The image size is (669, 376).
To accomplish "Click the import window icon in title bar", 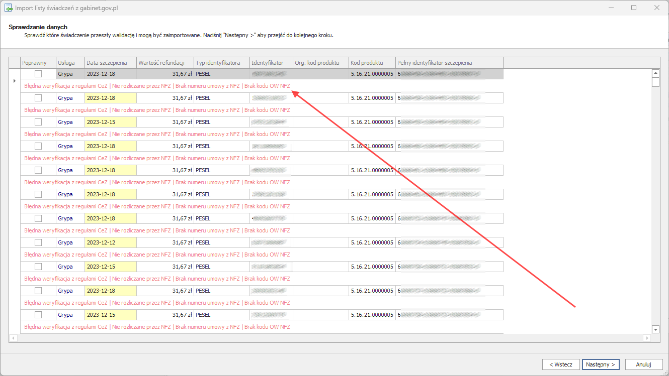I will click(x=8, y=8).
